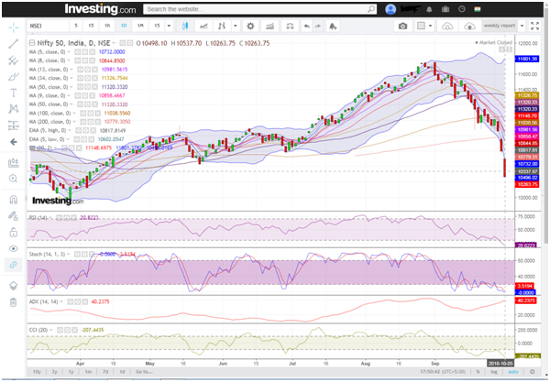Click the Go to... button

pos(144,372)
